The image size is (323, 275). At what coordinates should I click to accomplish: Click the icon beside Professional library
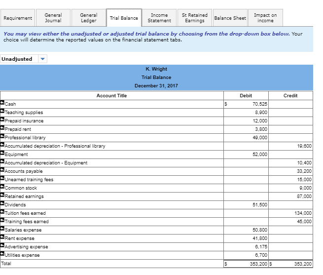point(2,136)
